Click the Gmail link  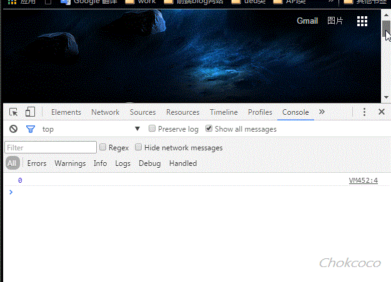tap(307, 21)
